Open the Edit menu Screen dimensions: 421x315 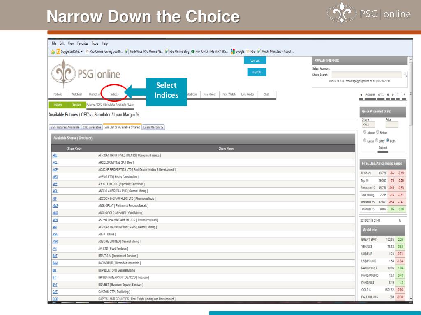coord(62,43)
